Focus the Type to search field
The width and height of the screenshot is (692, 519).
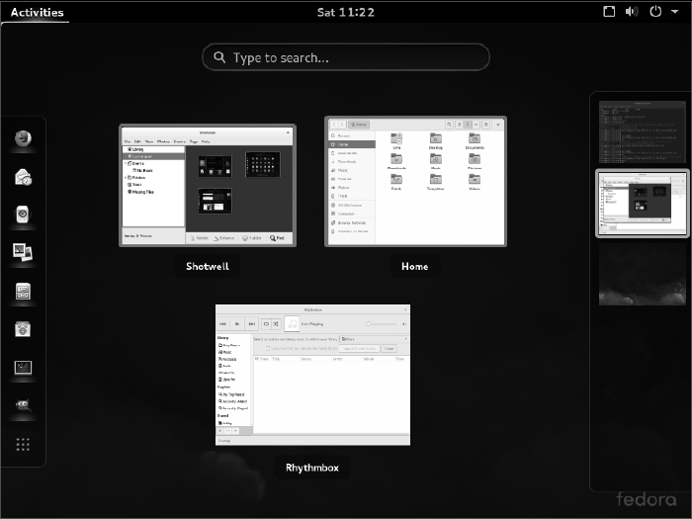[x=346, y=57]
